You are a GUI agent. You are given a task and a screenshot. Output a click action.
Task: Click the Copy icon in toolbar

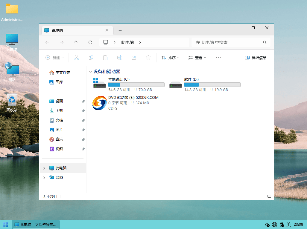pos(91,58)
